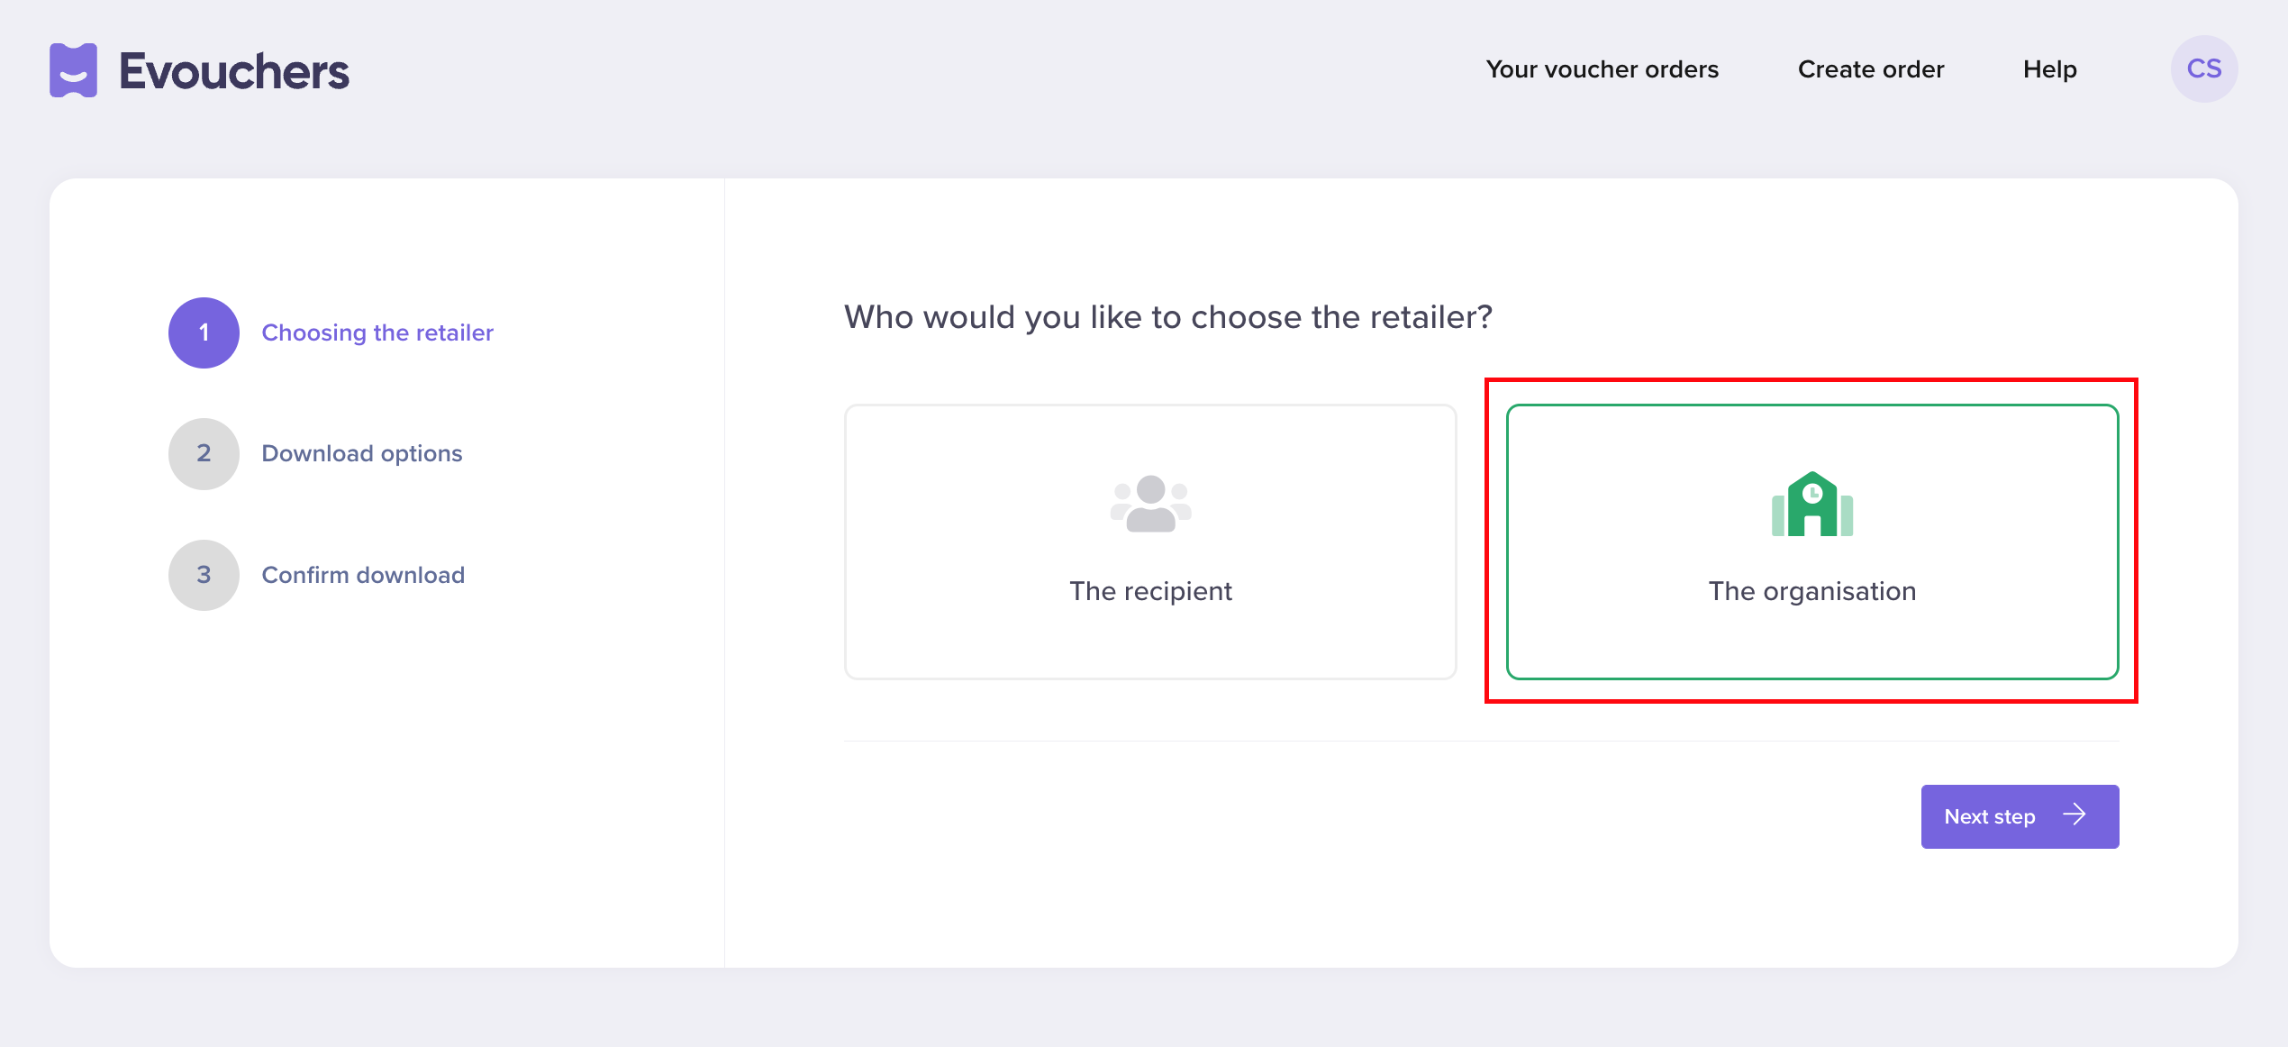Open the Help menu item

click(2049, 69)
